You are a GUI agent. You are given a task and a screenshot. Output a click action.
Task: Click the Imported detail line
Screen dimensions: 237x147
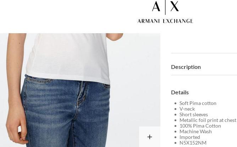tap(190, 137)
